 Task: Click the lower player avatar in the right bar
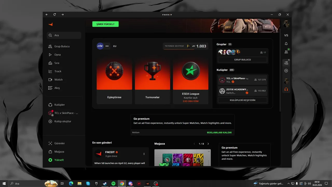(286, 81)
